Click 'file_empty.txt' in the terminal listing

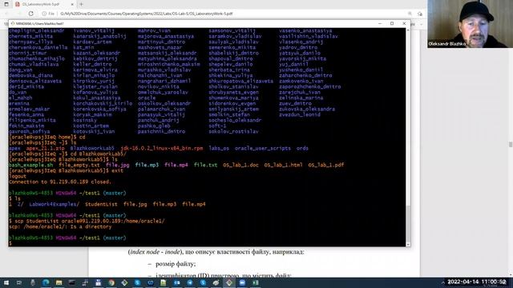tap(79, 165)
